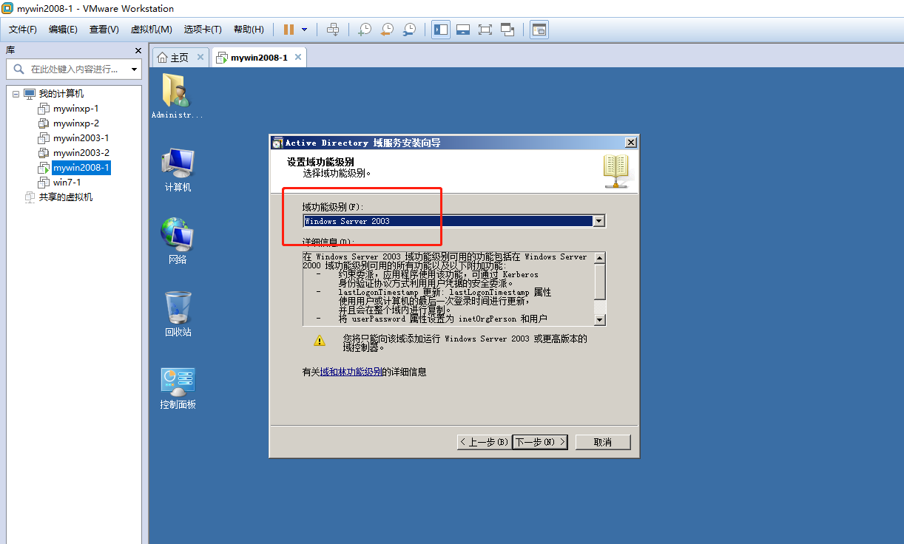The height and width of the screenshot is (544, 904).
Task: Open the 域功能级别 combo box
Action: 454,221
